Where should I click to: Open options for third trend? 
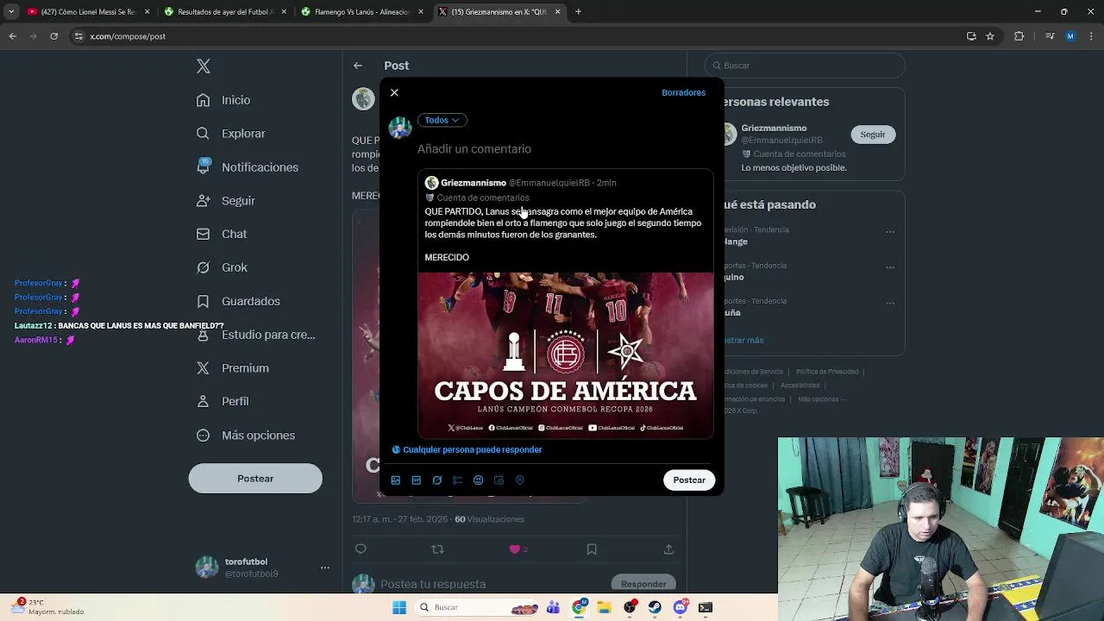coord(890,302)
